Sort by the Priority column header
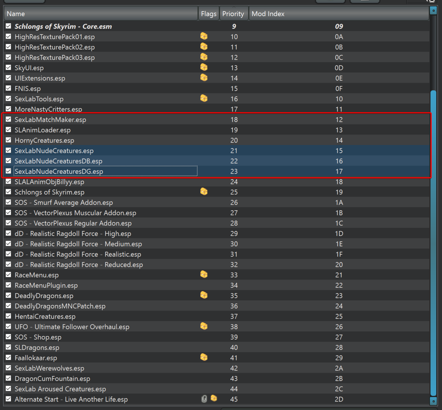442x410 pixels. (234, 14)
